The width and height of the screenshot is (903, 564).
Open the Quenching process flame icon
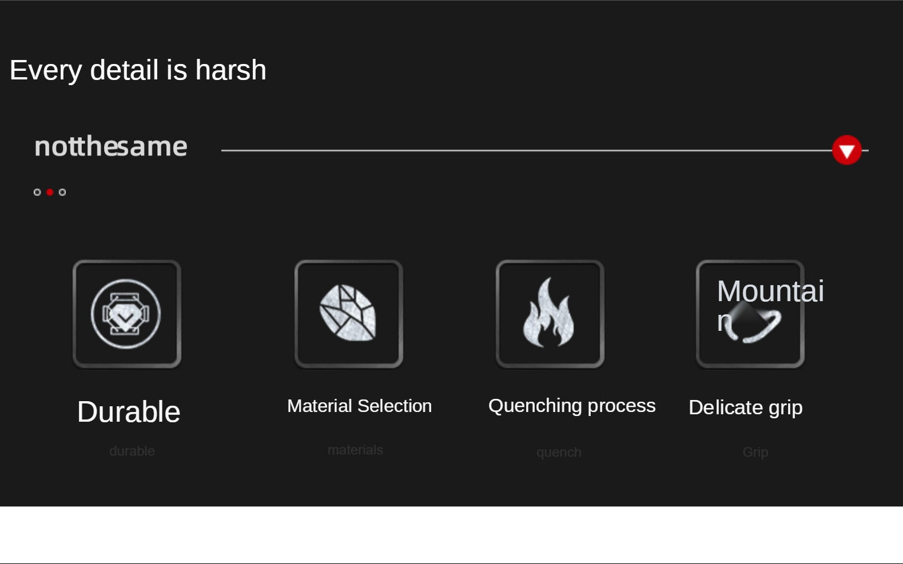pos(550,314)
